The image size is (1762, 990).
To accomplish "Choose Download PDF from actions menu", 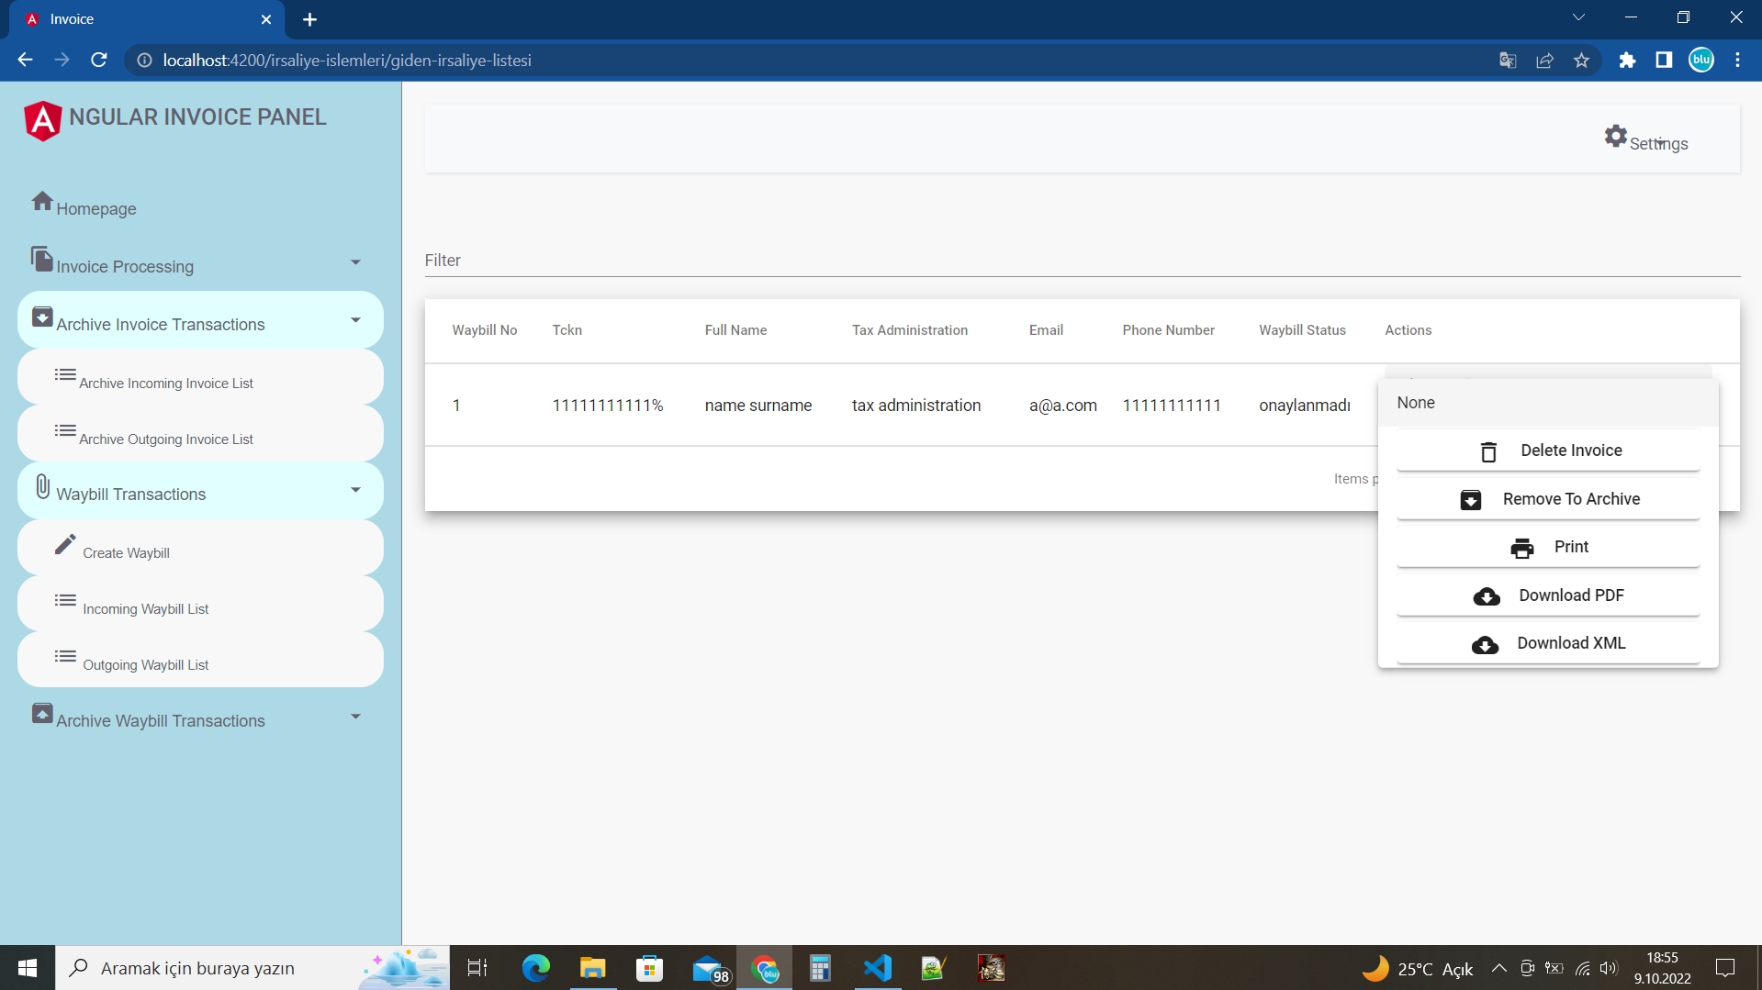I will (1548, 595).
